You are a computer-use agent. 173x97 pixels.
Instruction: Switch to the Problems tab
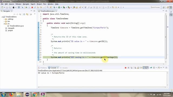coord(43,68)
